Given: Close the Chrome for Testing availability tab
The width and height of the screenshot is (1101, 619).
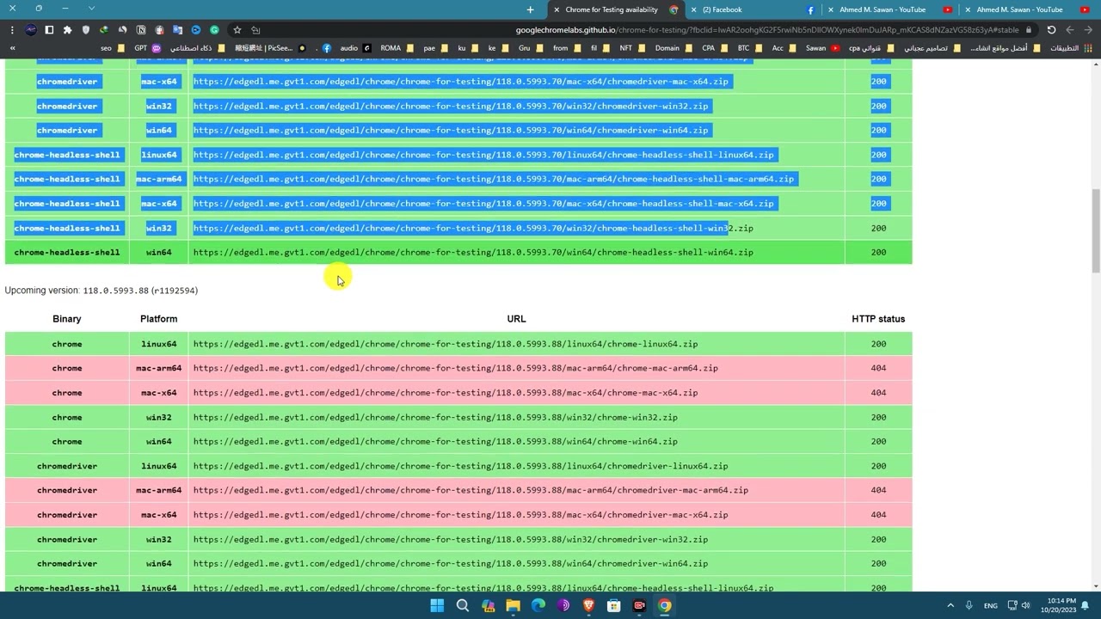Looking at the screenshot, I should [557, 9].
